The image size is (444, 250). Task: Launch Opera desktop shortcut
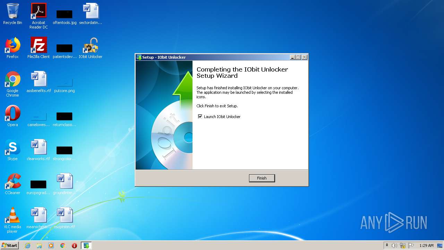coord(12,116)
